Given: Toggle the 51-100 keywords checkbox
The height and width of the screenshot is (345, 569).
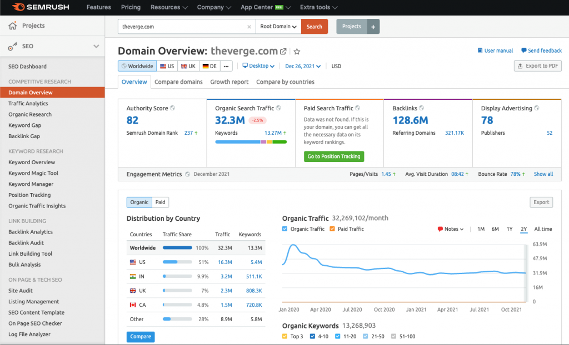Looking at the screenshot, I should tap(394, 336).
